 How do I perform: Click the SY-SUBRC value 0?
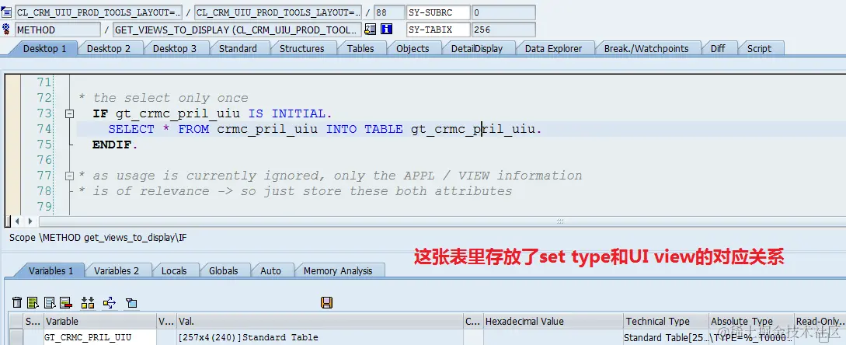[x=503, y=12]
